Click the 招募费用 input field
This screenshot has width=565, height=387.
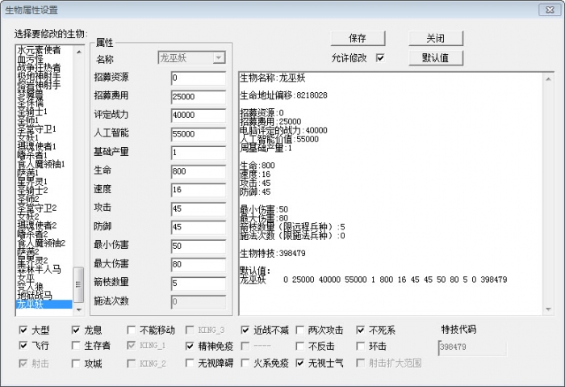click(x=198, y=96)
